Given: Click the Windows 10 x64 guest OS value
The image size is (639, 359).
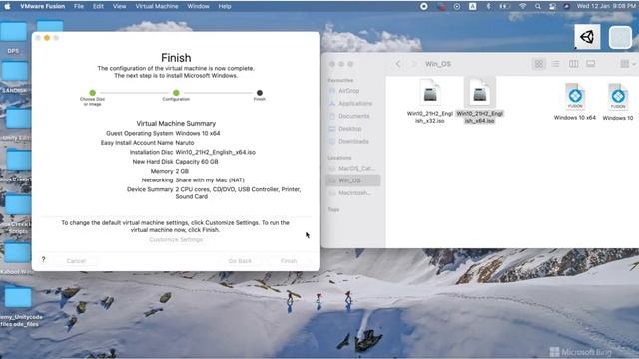Looking at the screenshot, I should pos(198,133).
